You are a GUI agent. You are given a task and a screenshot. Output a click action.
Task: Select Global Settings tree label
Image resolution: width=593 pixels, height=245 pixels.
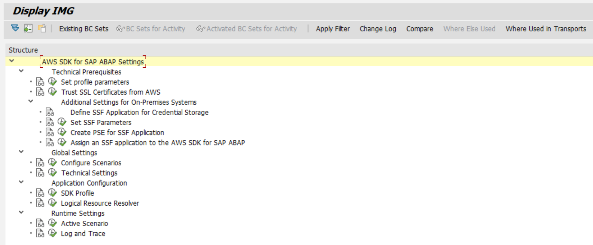click(x=74, y=153)
